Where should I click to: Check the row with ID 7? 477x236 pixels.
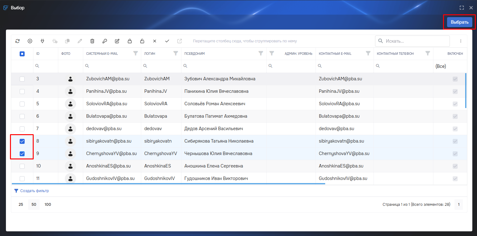click(22, 129)
